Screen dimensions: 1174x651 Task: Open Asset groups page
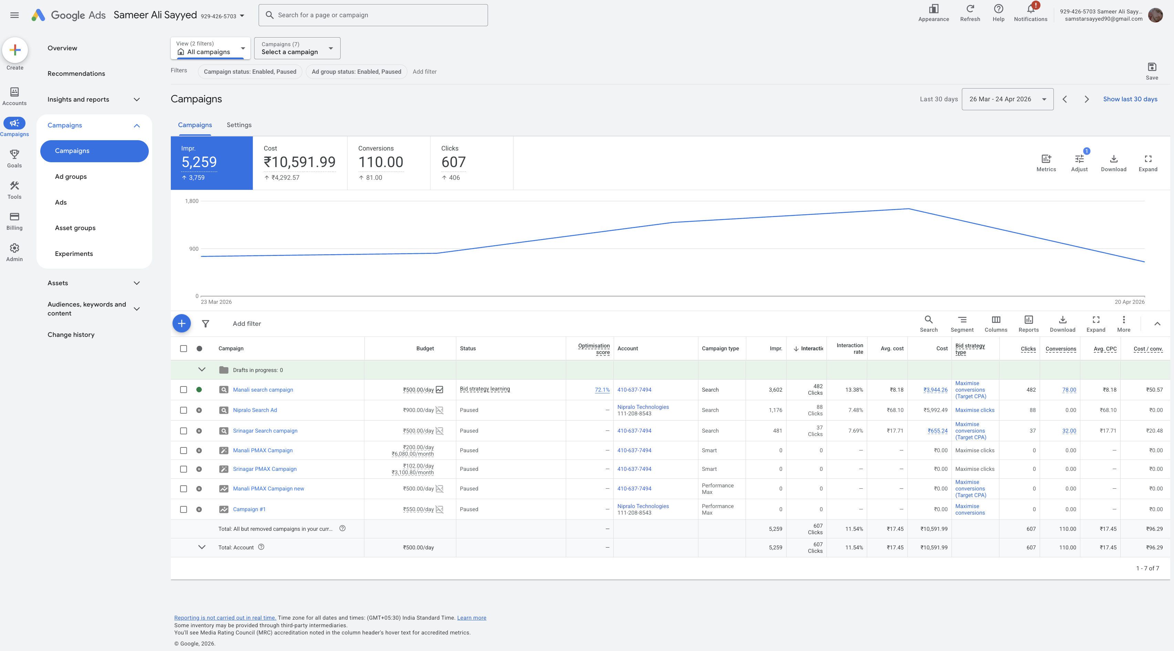[75, 228]
